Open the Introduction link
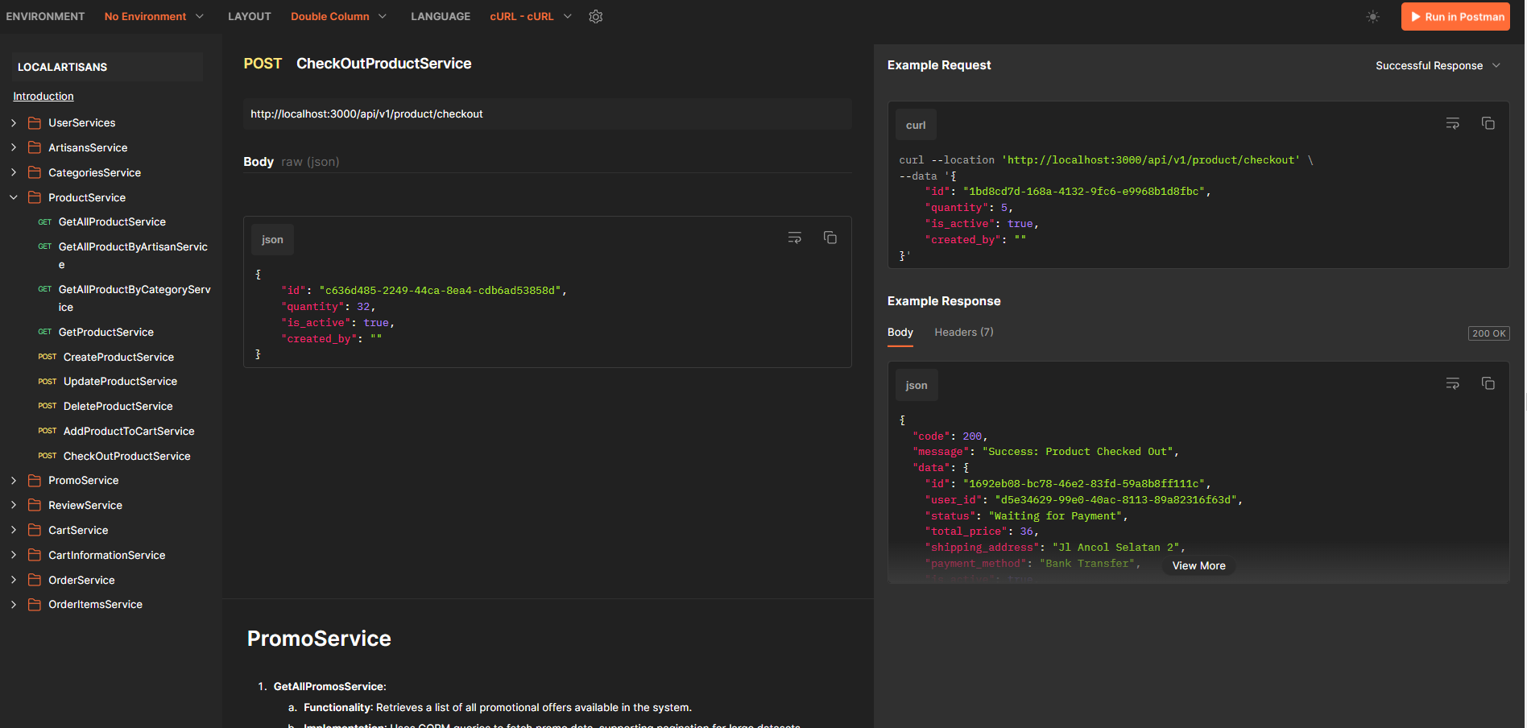This screenshot has height=728, width=1527. pos(43,96)
